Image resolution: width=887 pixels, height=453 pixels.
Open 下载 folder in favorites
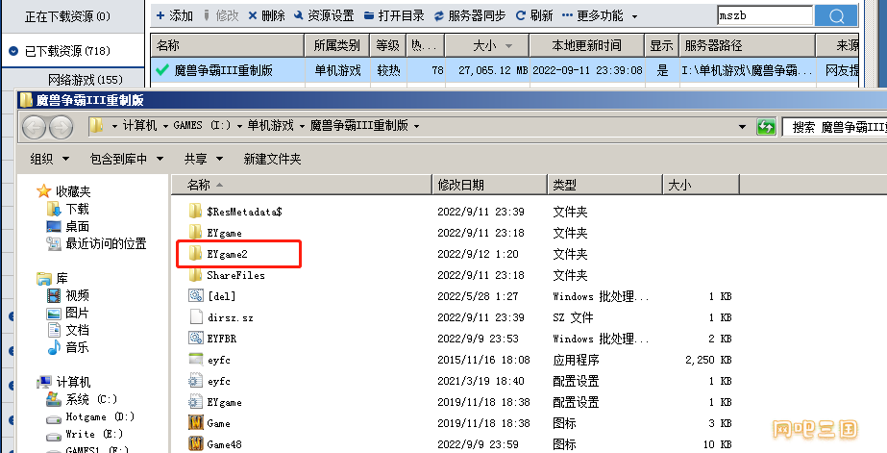coord(77,209)
